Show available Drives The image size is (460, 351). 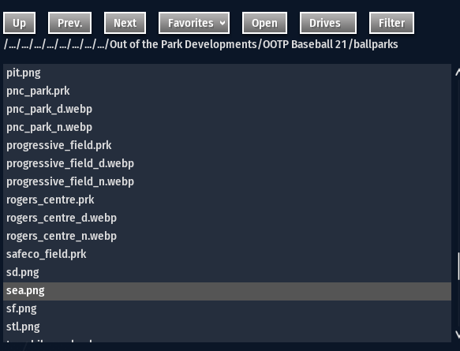328,23
